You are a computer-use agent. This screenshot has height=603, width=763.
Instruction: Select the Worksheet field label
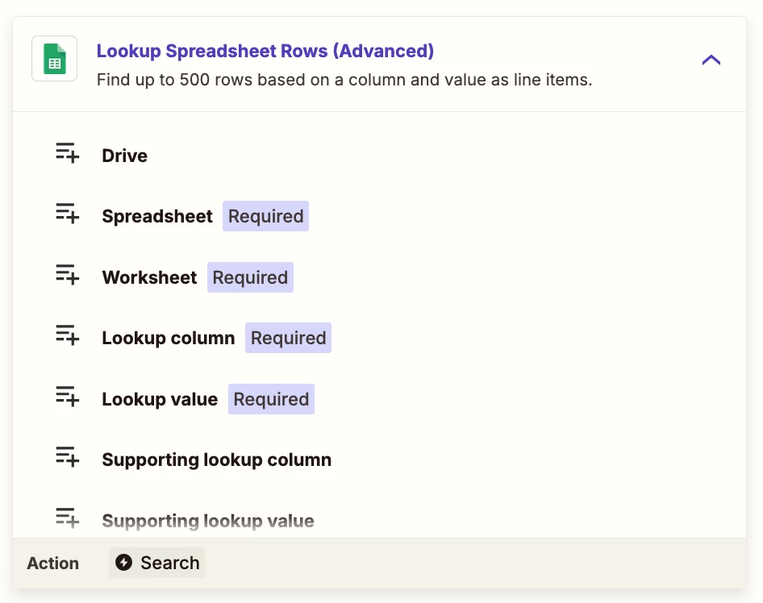click(x=149, y=277)
